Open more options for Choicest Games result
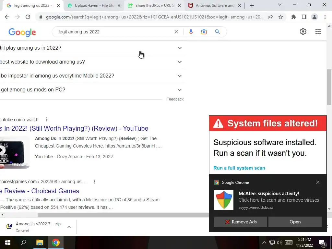This screenshot has width=332, height=249. click(95, 182)
